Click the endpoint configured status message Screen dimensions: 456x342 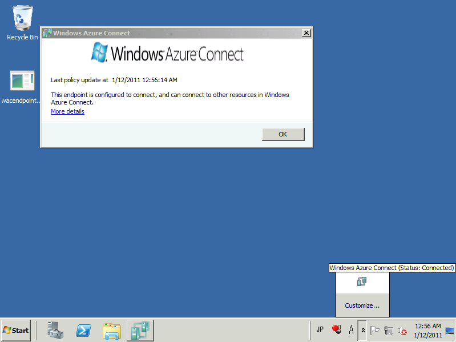pyautogui.click(x=170, y=98)
